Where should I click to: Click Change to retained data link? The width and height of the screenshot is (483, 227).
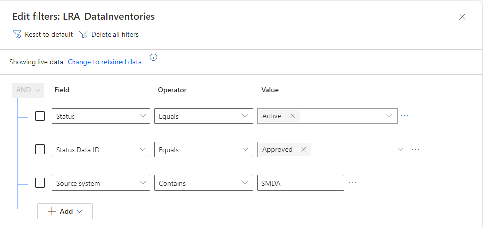105,62
